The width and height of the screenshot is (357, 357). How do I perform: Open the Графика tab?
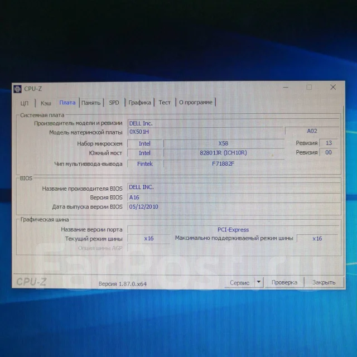pos(139,103)
